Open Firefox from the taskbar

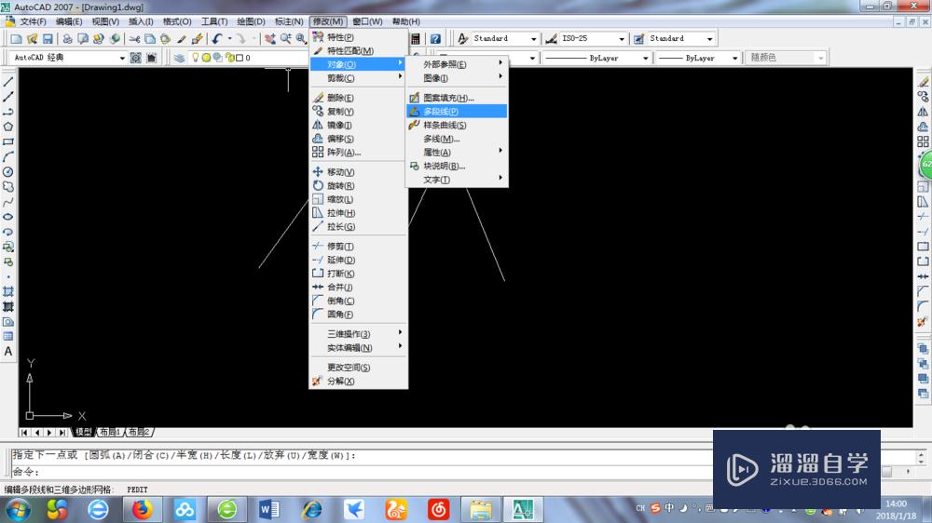point(142,509)
